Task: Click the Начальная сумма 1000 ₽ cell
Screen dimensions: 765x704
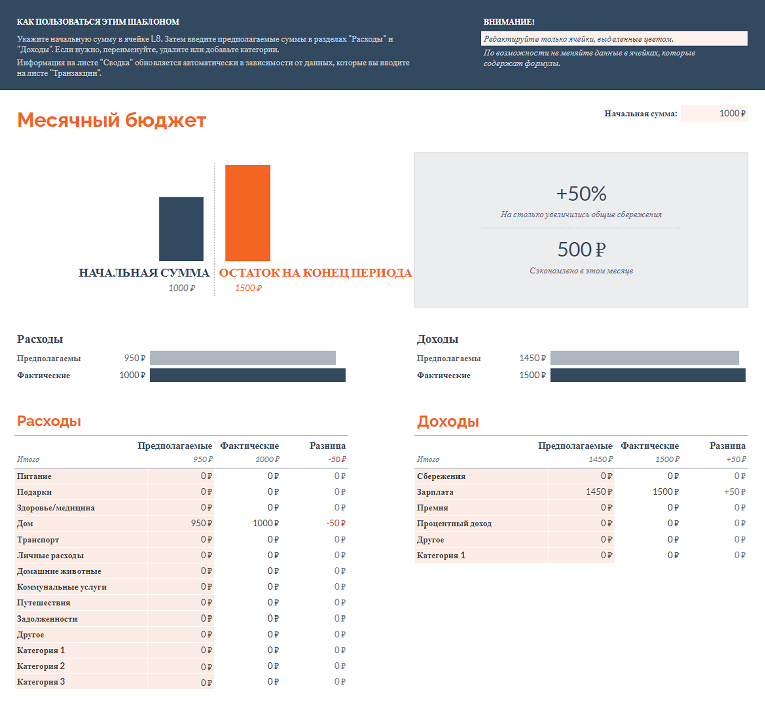Action: pos(715,113)
